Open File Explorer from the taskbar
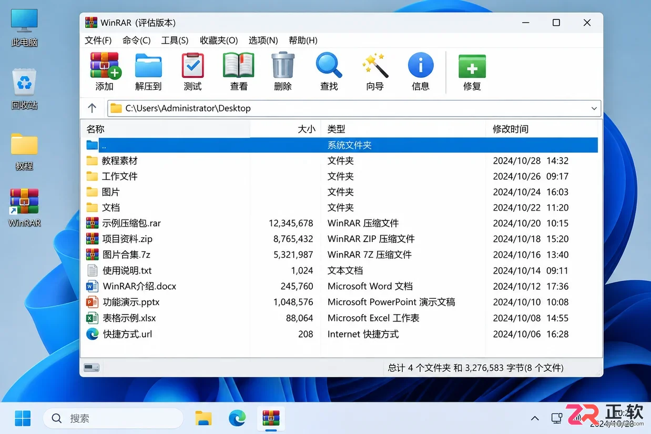651x434 pixels. tap(204, 418)
